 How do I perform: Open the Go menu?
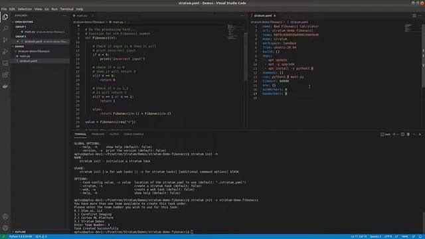[46, 9]
